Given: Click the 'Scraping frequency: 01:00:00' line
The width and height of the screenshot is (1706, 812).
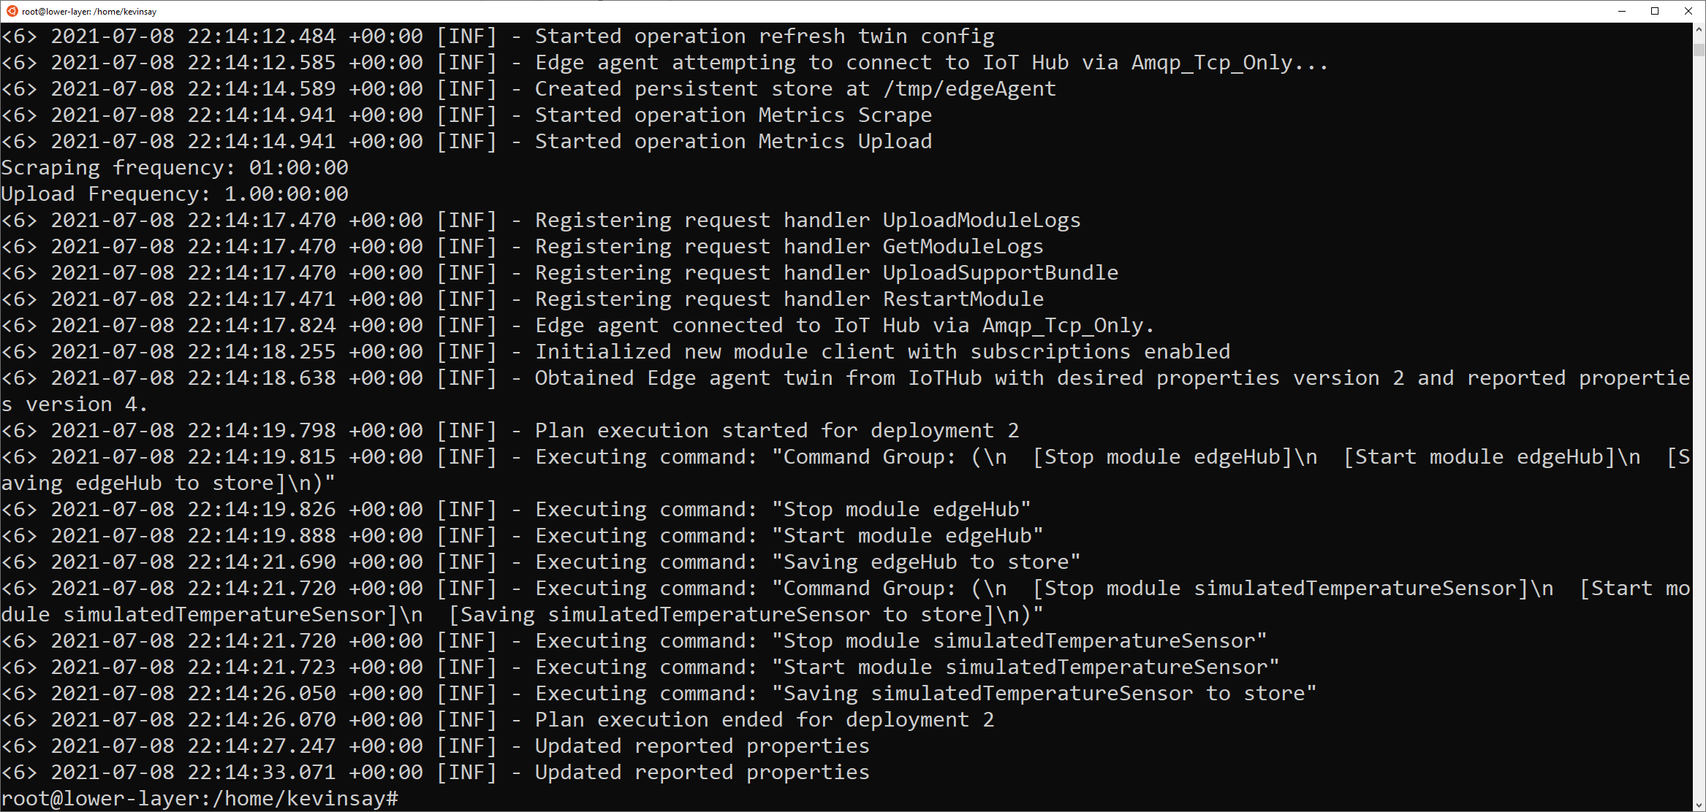Looking at the screenshot, I should 174,167.
